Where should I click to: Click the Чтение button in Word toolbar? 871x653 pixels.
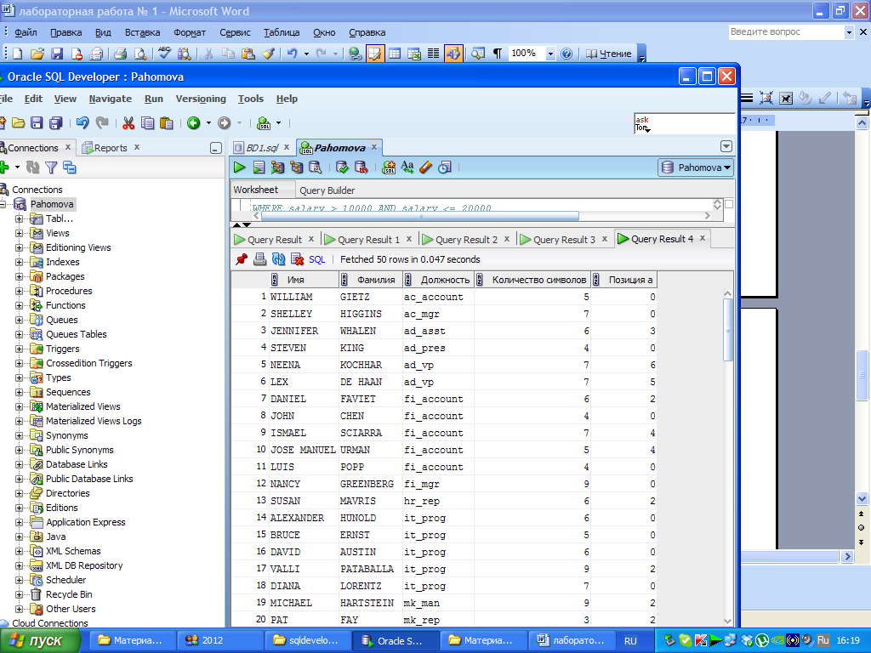click(609, 54)
